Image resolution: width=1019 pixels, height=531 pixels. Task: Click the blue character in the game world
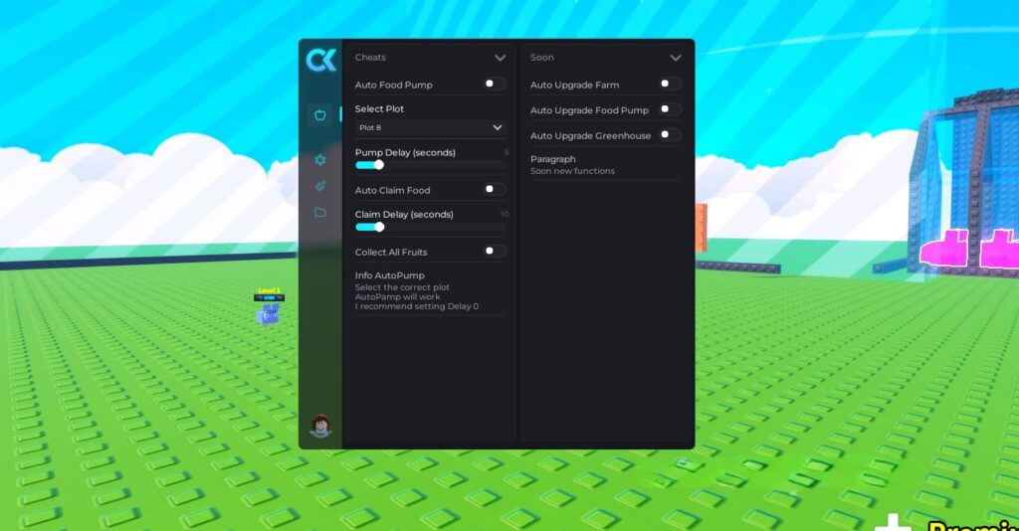(268, 315)
